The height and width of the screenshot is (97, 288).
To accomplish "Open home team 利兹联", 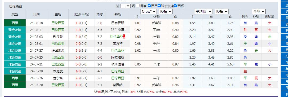I will click(58, 37).
